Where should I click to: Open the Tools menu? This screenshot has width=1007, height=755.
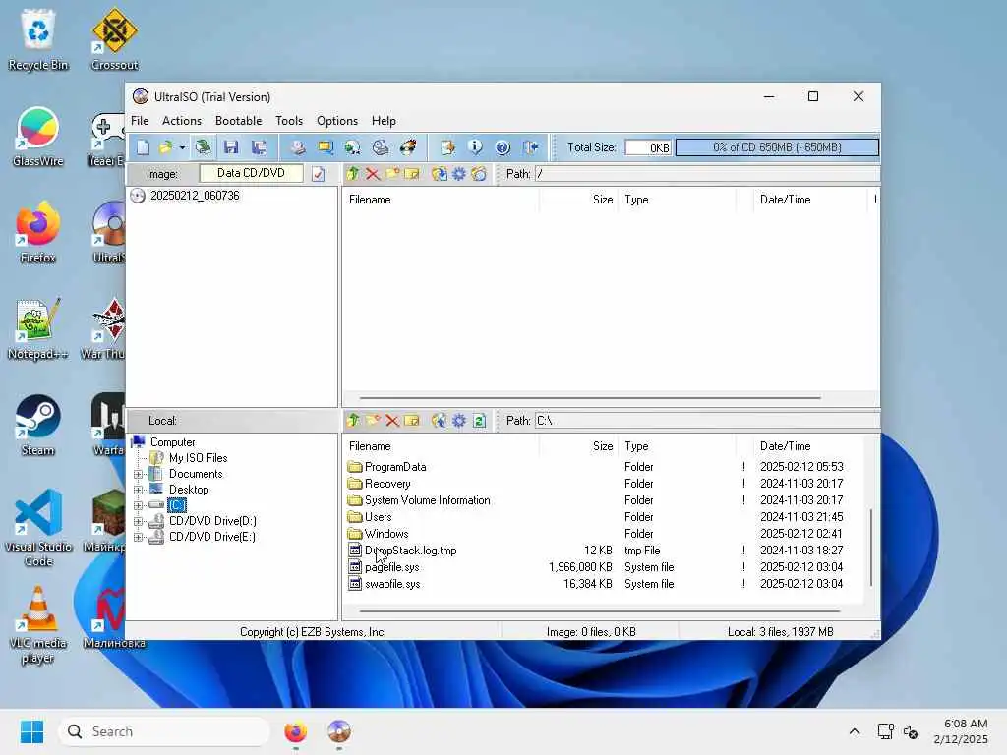(x=289, y=121)
